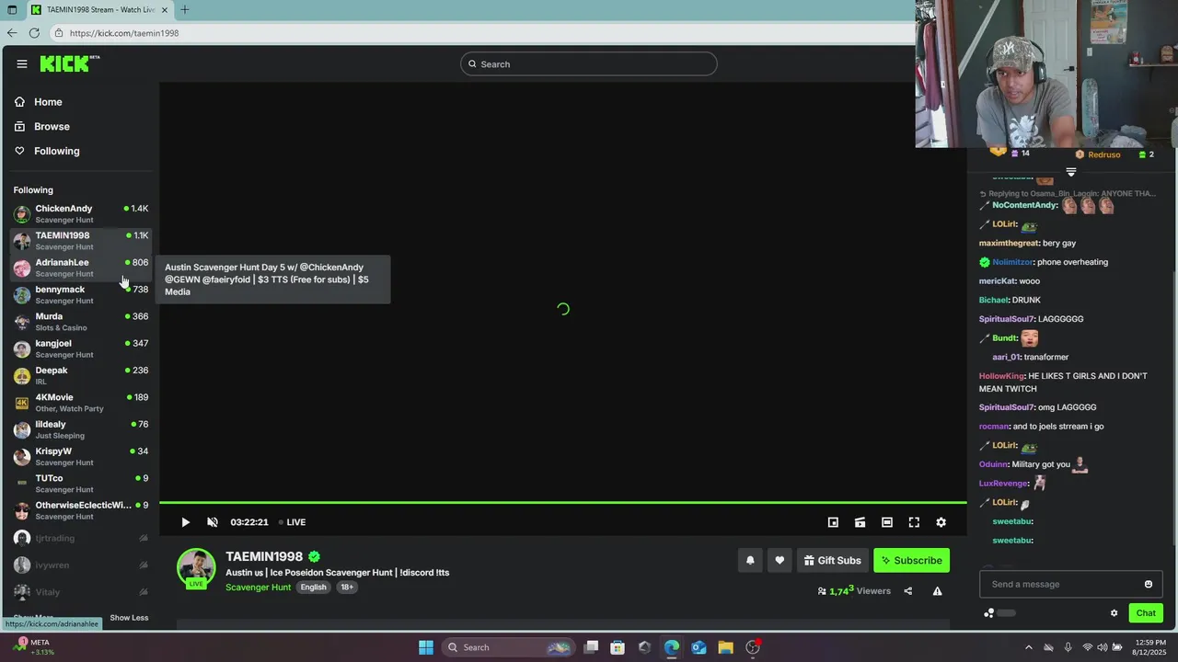Toggle theater mode in player
Viewport: 1178px width, 662px height.
(887, 522)
